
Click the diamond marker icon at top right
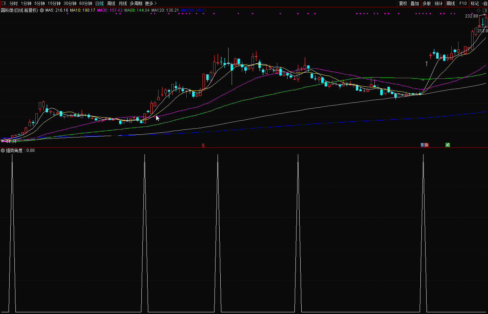click(x=479, y=11)
